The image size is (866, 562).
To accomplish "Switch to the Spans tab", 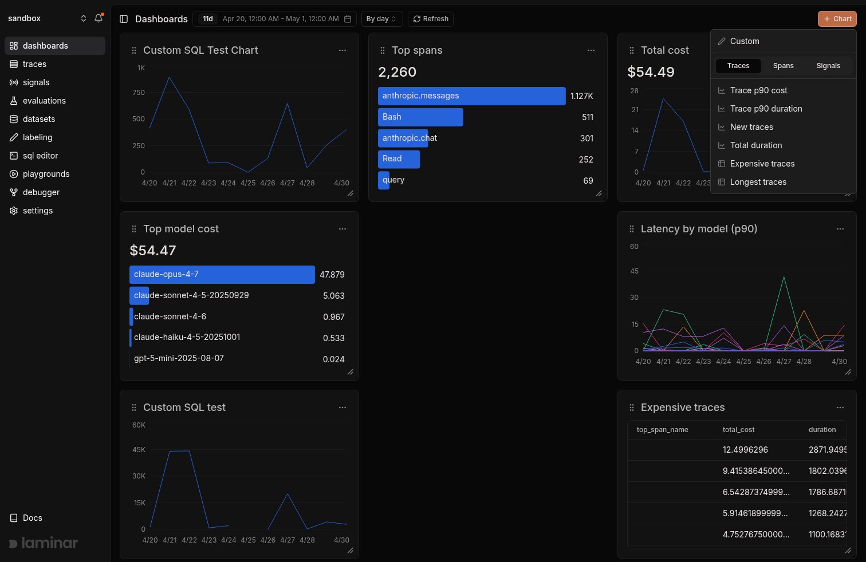I will 783,66.
